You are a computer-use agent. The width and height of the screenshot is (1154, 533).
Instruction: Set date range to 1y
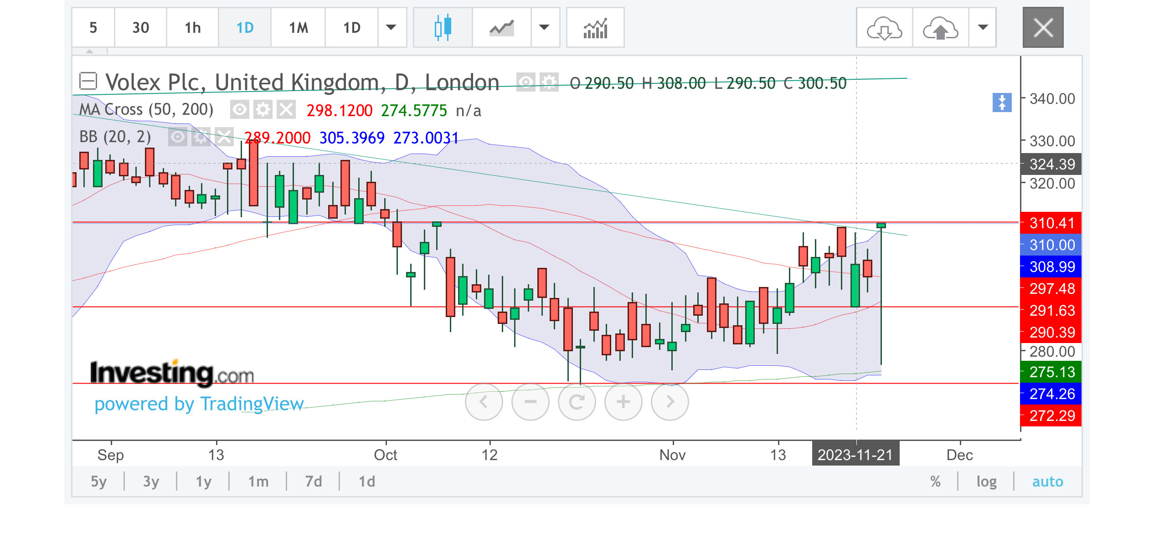pos(203,482)
